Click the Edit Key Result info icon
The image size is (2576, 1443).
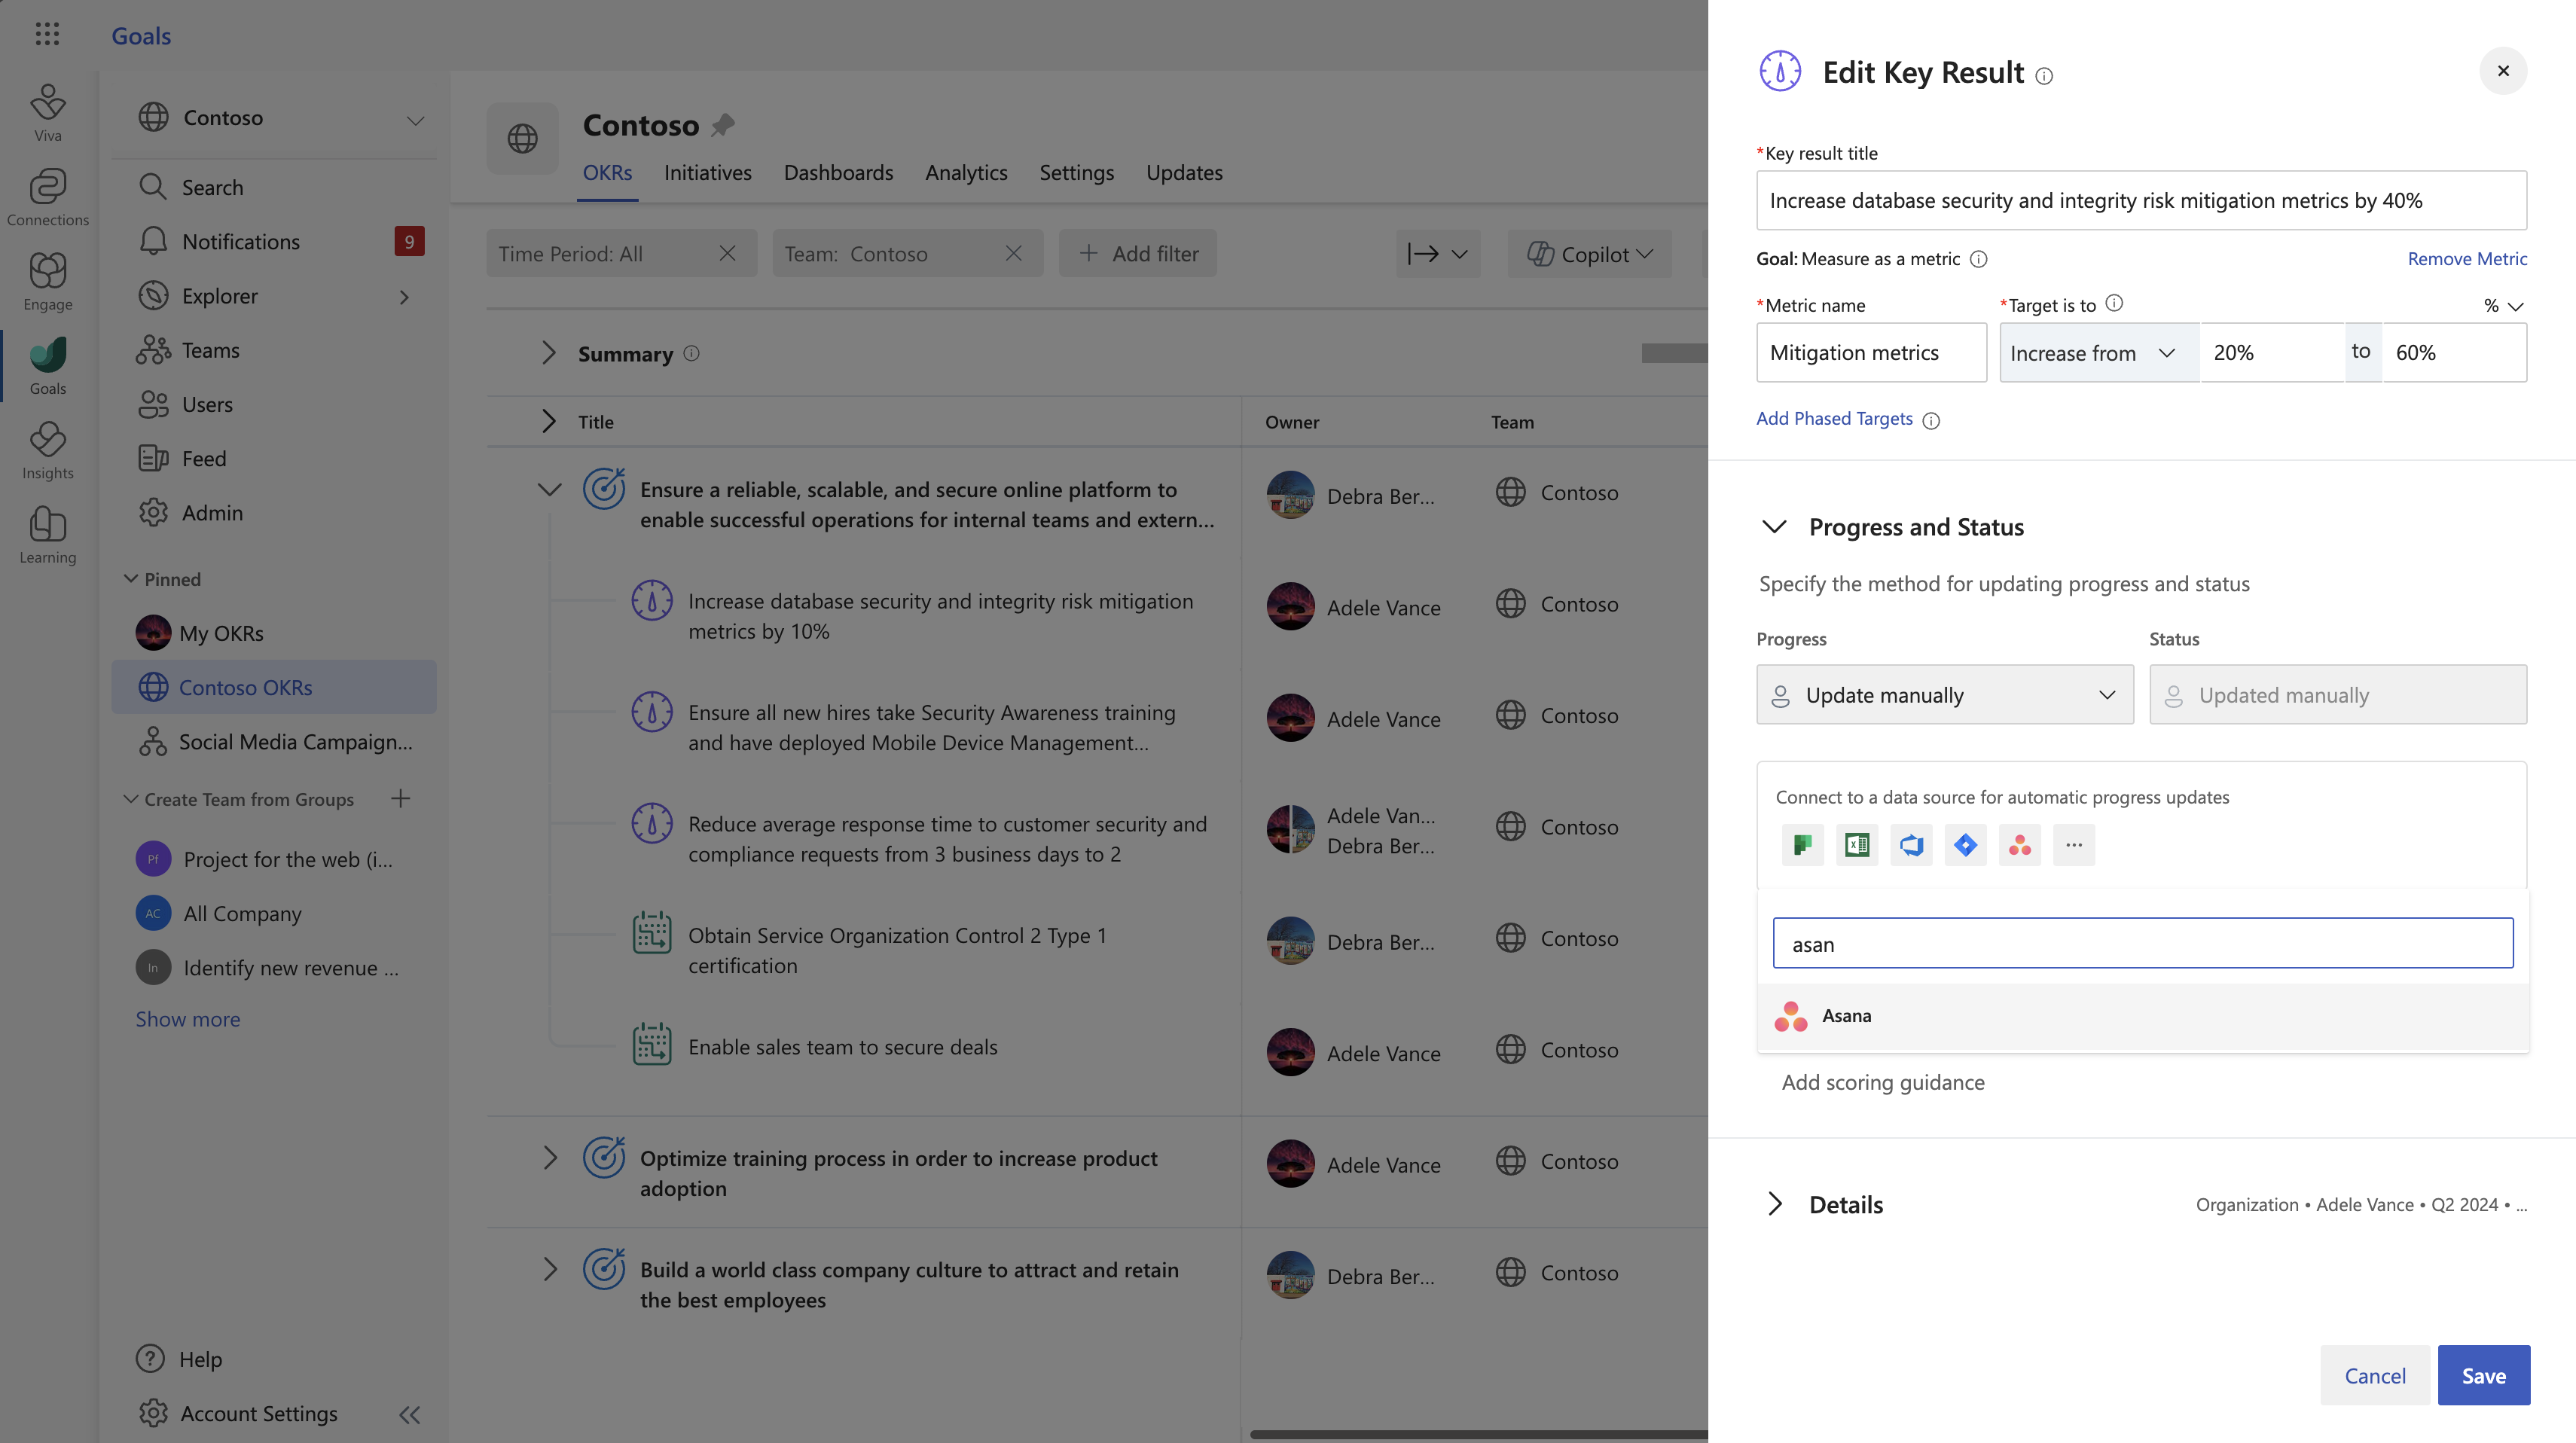[x=2044, y=76]
